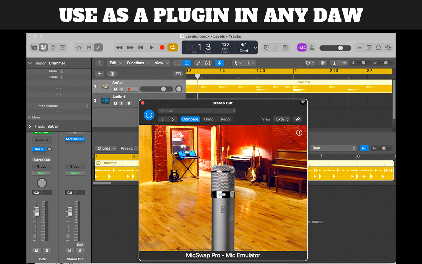Click the Audio 1 waveform track icon
Screen dimensions: 422x264
(x=105, y=100)
